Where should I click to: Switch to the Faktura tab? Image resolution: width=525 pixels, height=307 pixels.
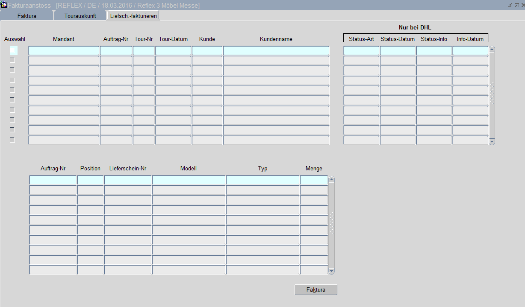[x=27, y=16]
